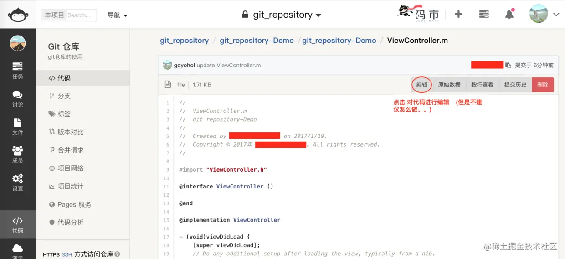The height and width of the screenshot is (259, 565).
Task: Click the project avatar in dark sidebar
Action: pyautogui.click(x=18, y=43)
